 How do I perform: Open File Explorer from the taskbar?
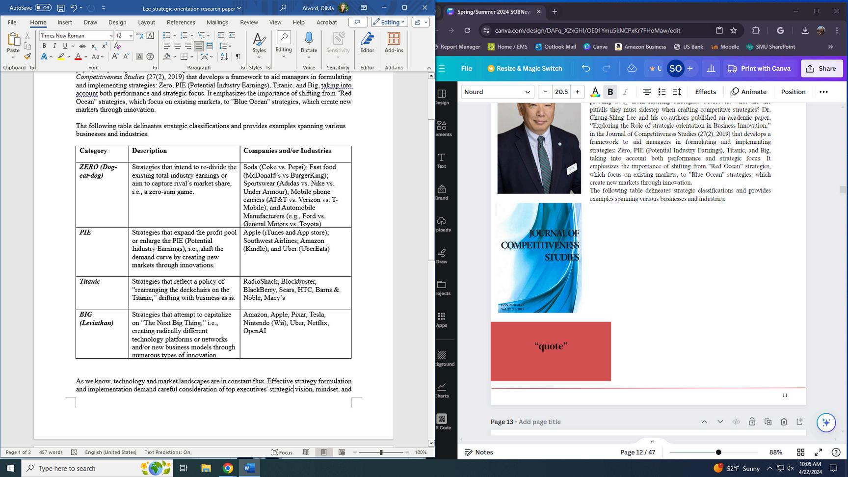pyautogui.click(x=206, y=468)
